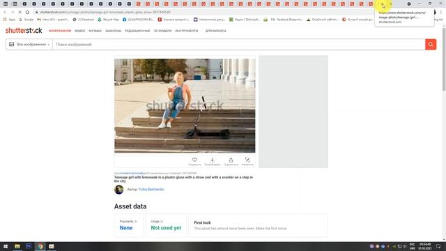Open Photoshop from the taskbar

click(x=29, y=246)
